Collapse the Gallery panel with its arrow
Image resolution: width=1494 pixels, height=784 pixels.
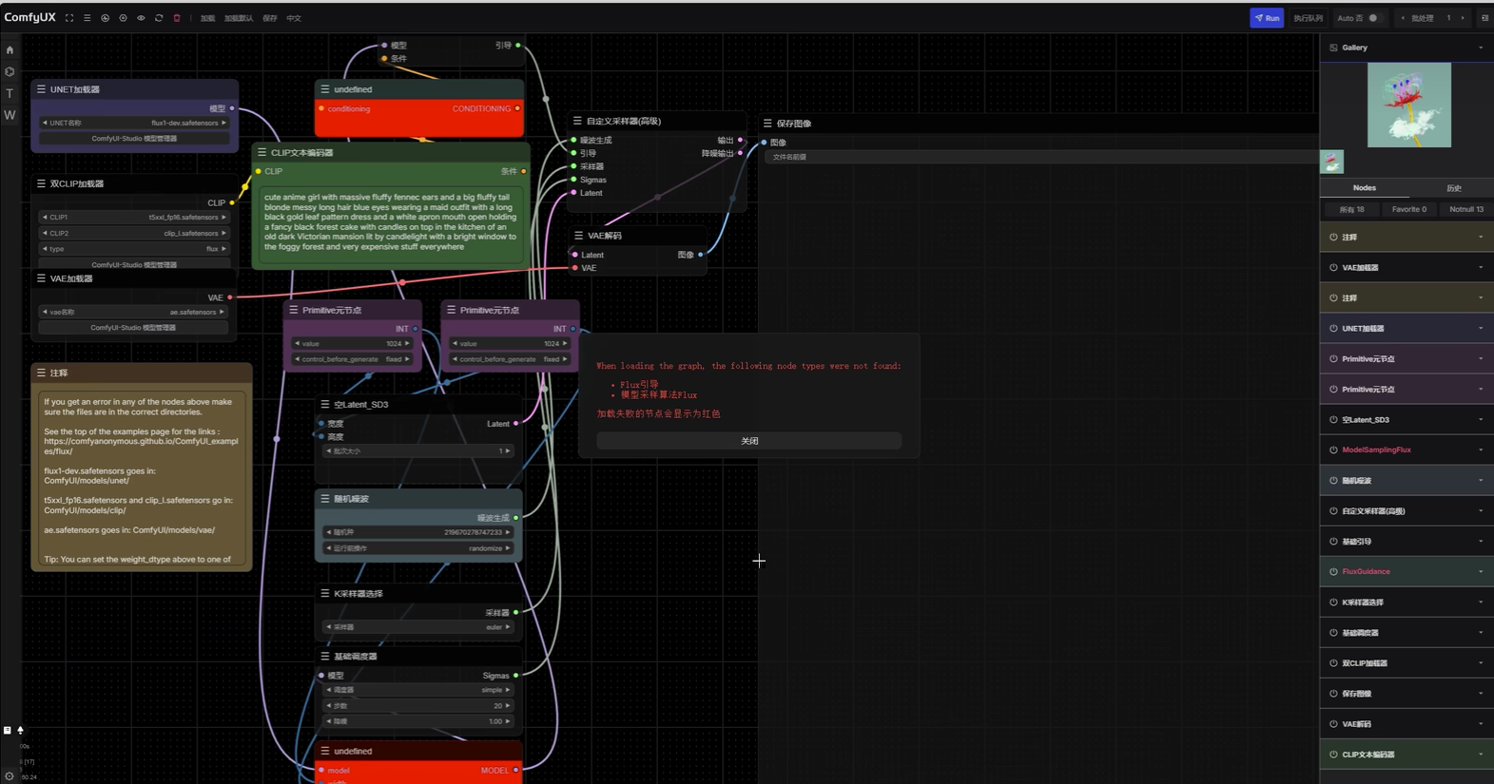tap(1480, 48)
